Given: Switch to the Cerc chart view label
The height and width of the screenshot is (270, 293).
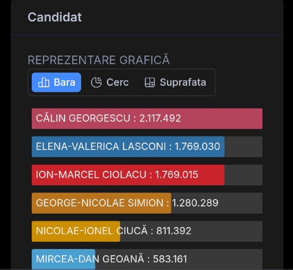Looking at the screenshot, I should [118, 82].
